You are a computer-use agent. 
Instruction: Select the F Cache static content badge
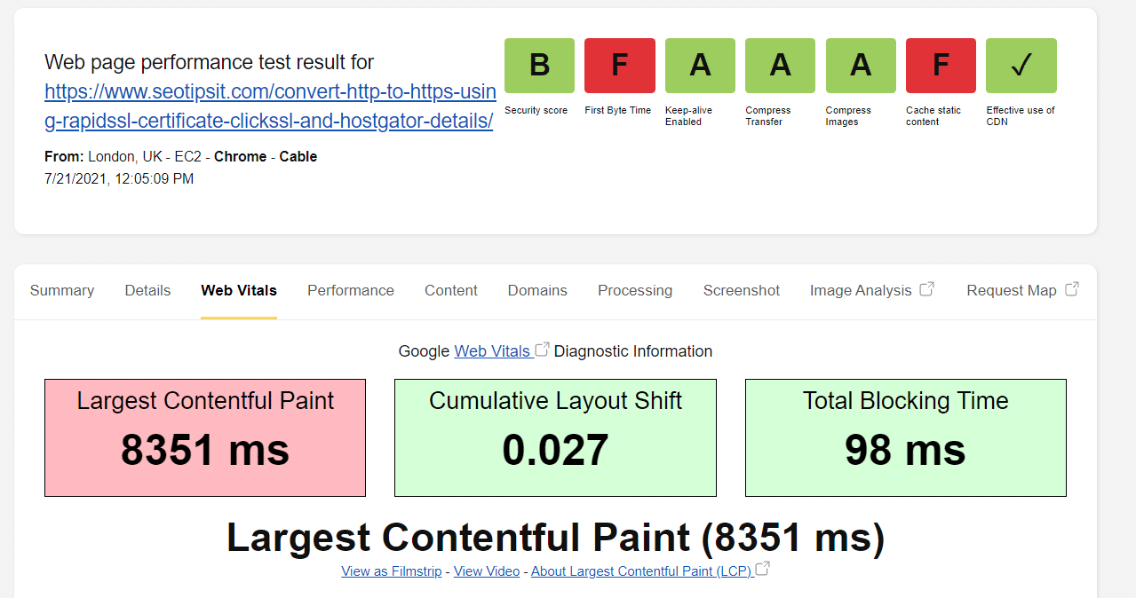[940, 65]
